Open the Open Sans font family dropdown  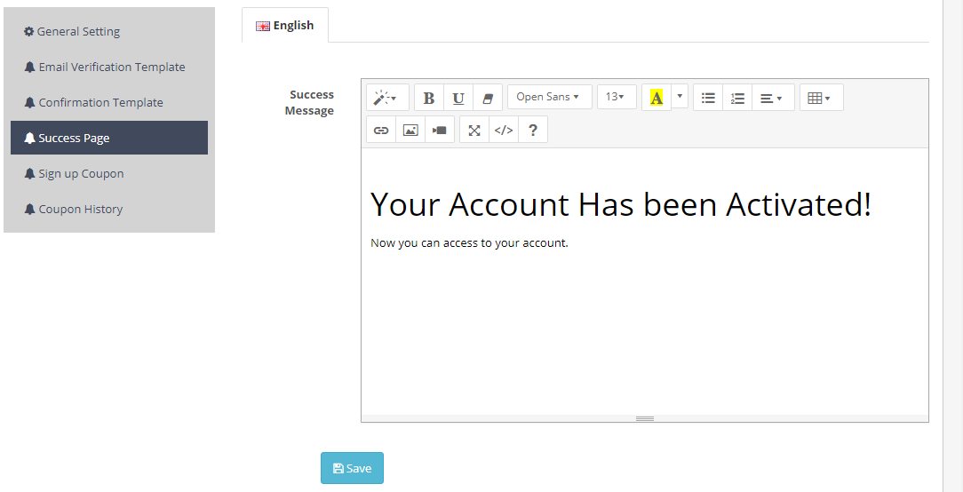tap(550, 97)
